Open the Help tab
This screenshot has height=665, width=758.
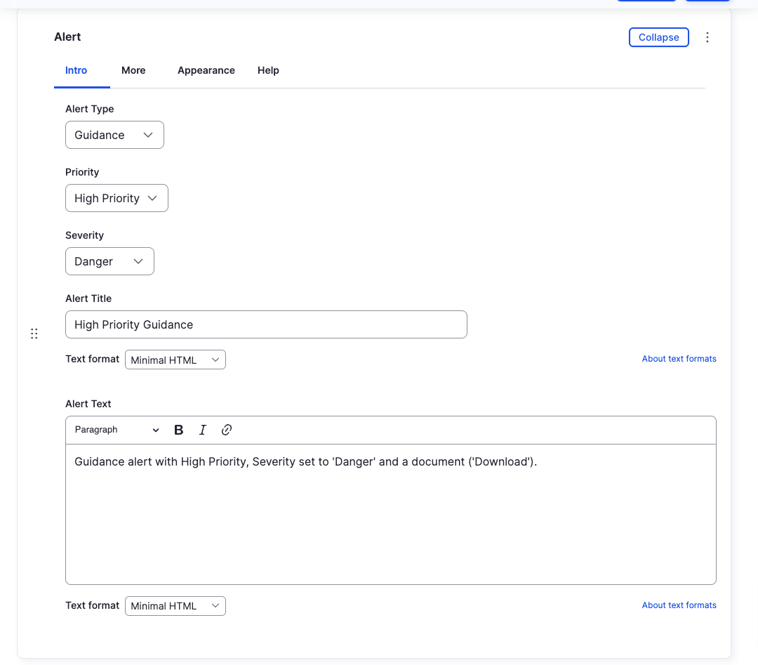[x=268, y=70]
